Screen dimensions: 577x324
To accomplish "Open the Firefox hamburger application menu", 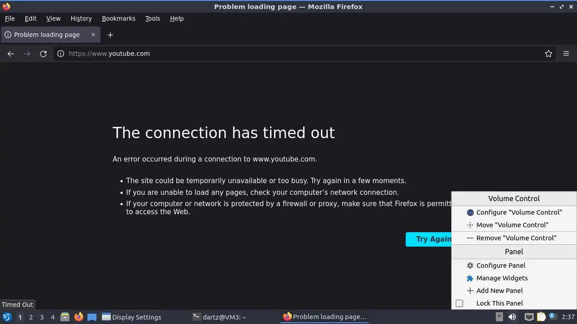I will [x=566, y=54].
